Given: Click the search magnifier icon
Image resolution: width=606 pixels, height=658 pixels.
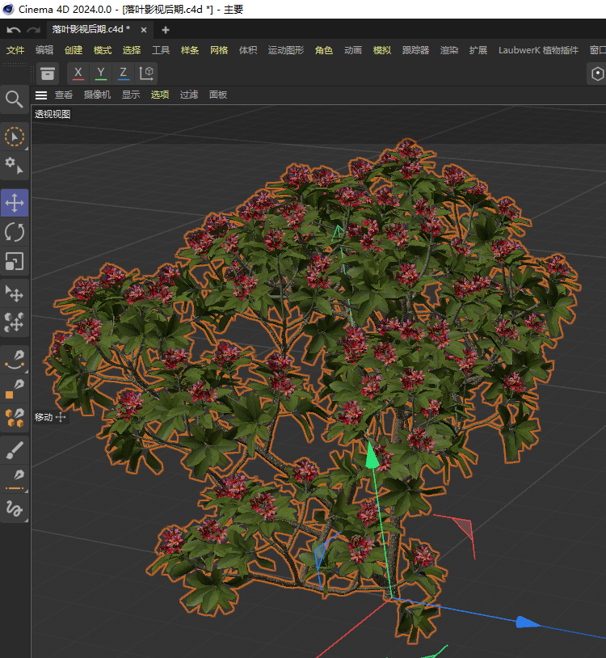Looking at the screenshot, I should (15, 99).
